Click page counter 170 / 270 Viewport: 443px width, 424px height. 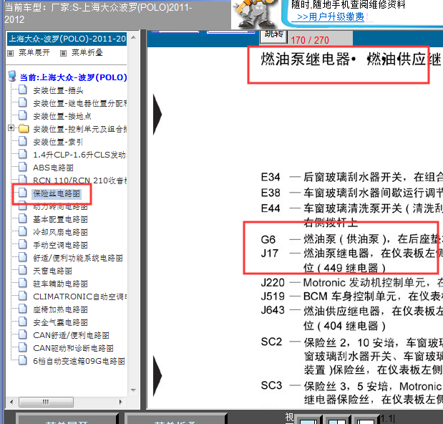point(310,40)
